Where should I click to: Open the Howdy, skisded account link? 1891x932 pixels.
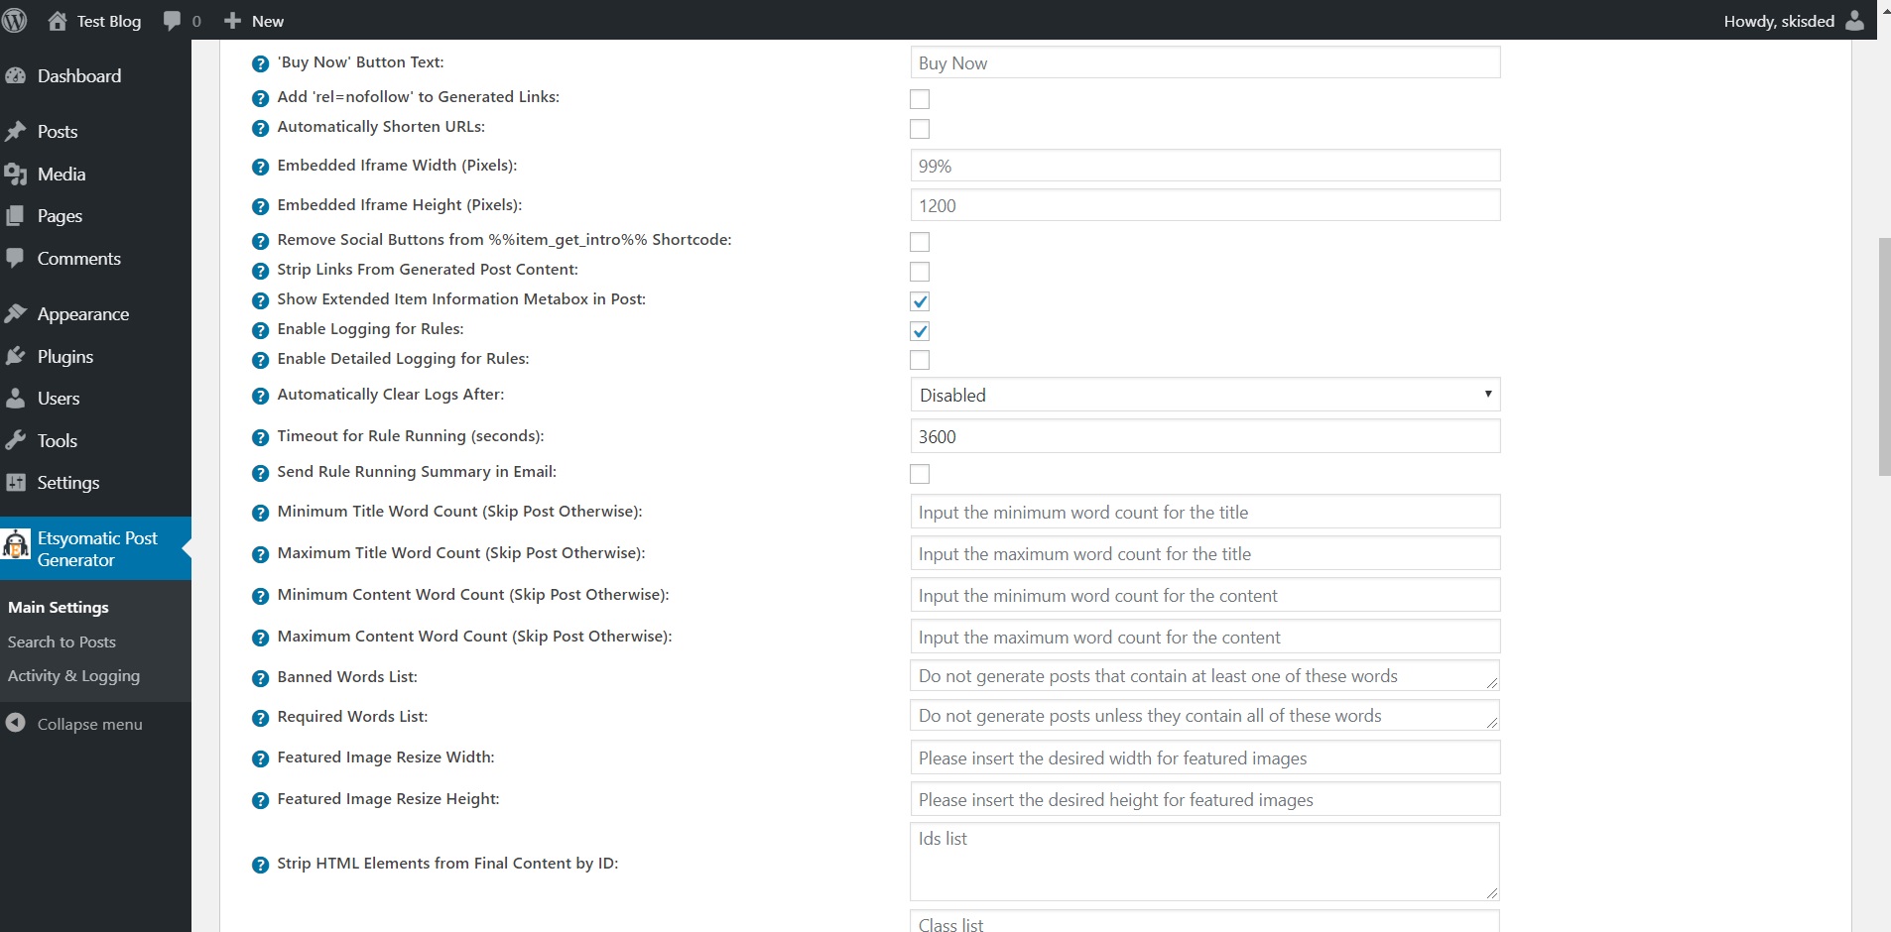[1779, 20]
